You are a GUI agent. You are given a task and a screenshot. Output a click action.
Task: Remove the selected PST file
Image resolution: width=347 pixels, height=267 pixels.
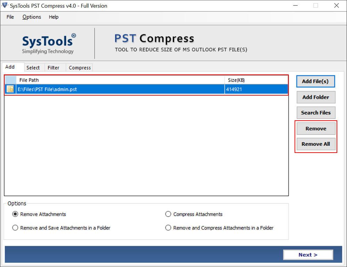(x=316, y=129)
